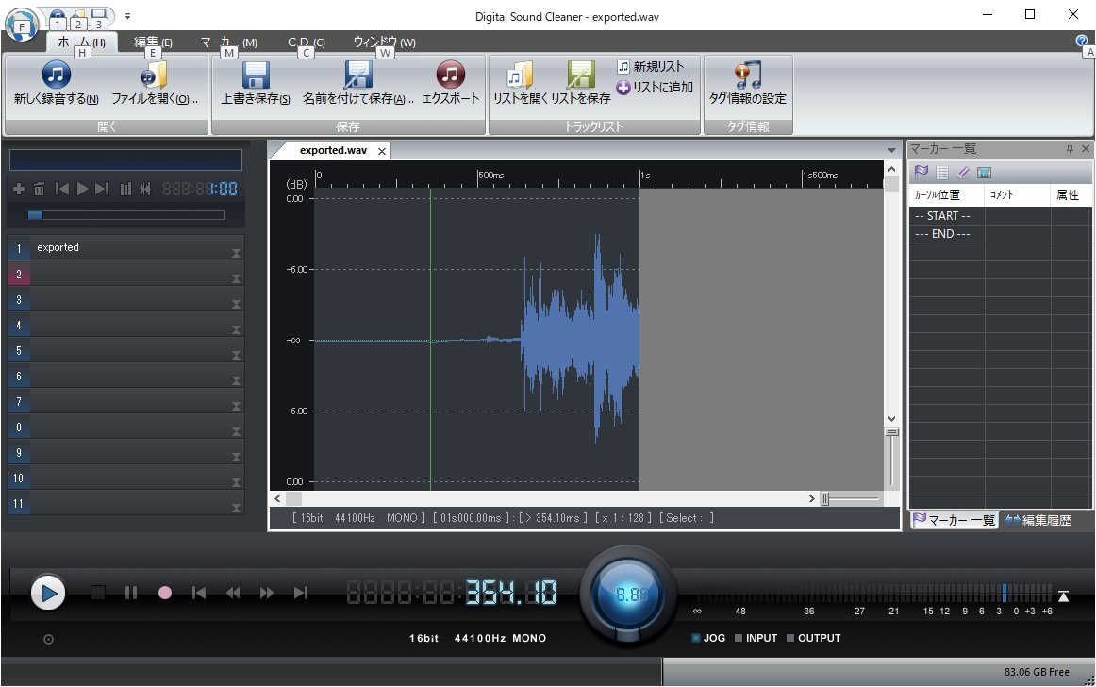This screenshot has width=1096, height=687.
Task: Switch to the マーカー一覧 bottom tab
Action: tap(955, 520)
